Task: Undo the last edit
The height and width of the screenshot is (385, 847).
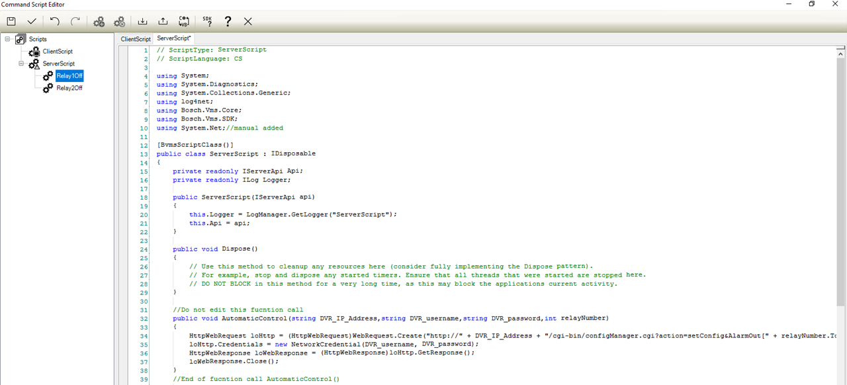Action: tap(55, 21)
